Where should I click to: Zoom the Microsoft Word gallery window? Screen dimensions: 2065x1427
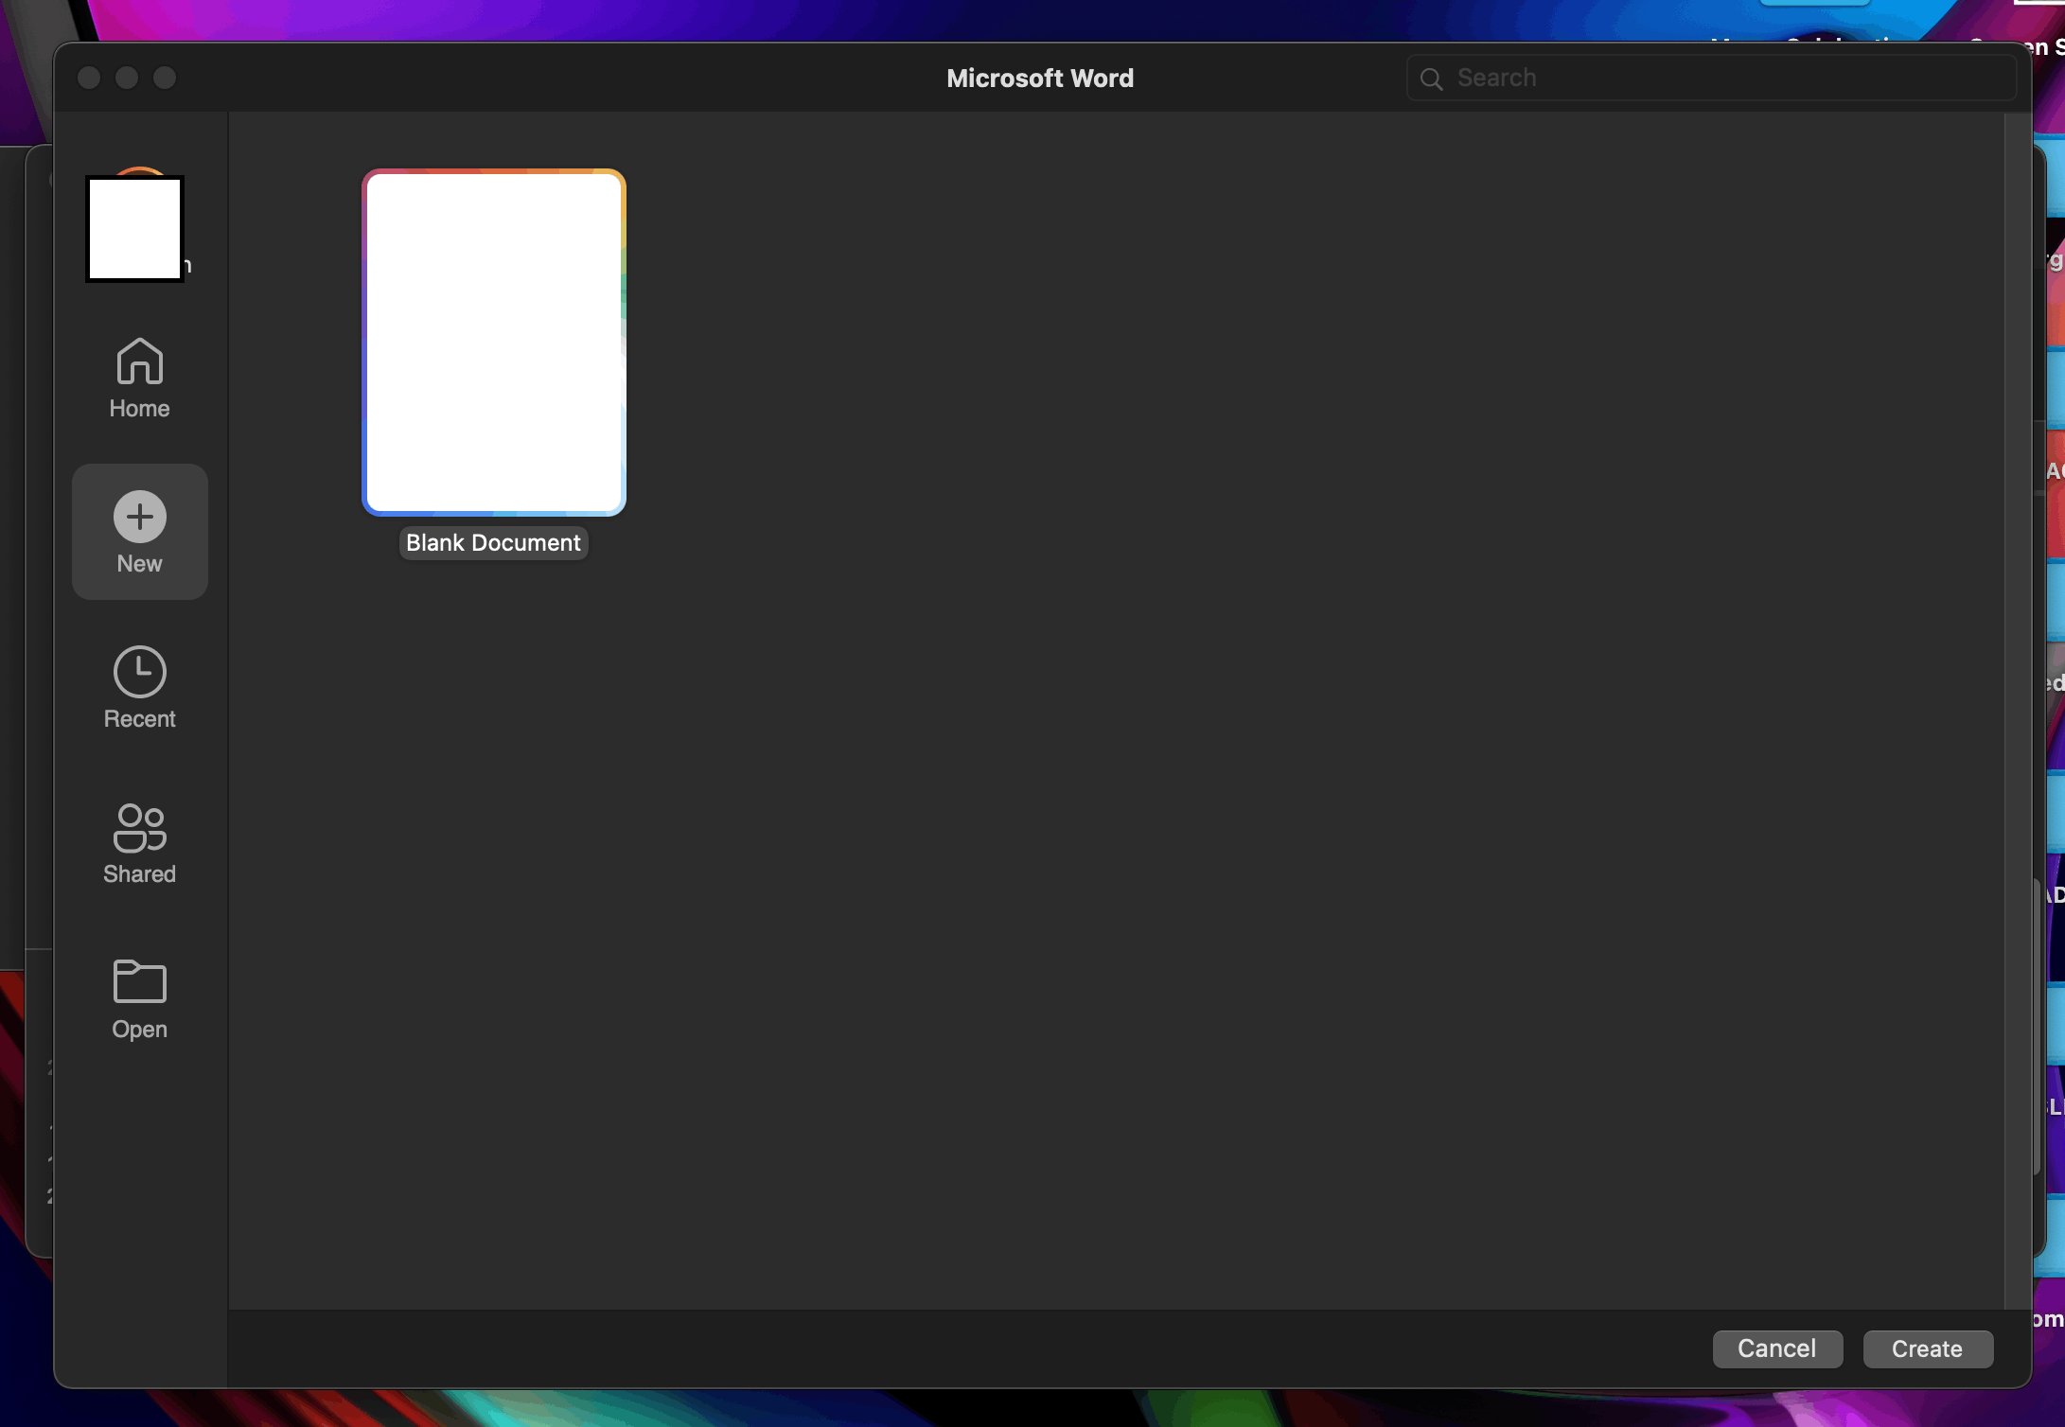[165, 78]
